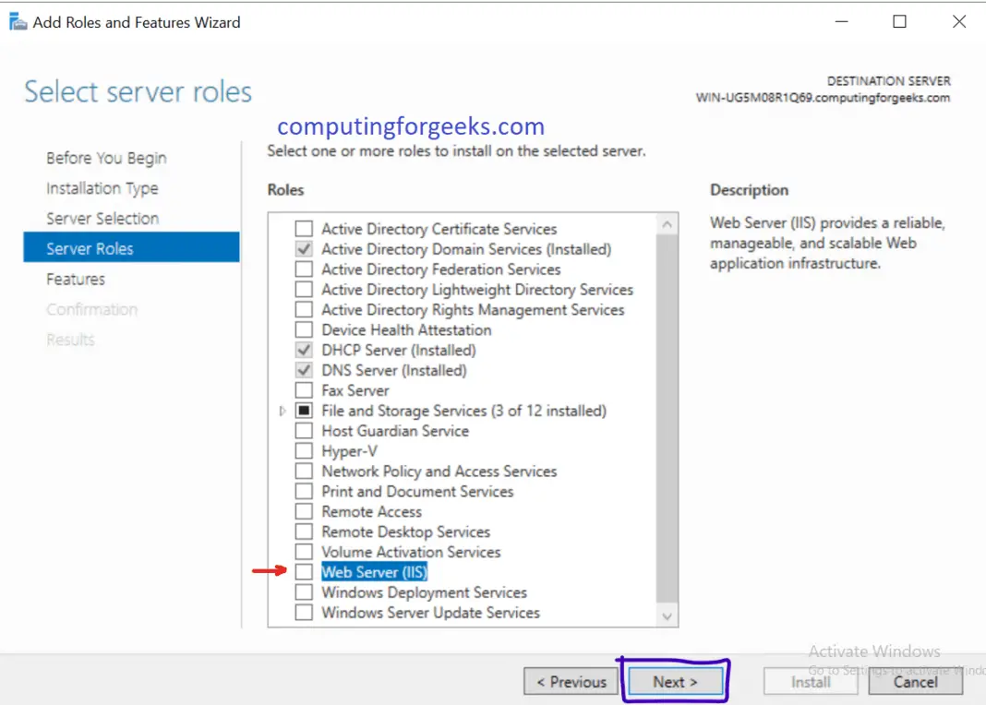The height and width of the screenshot is (705, 986).
Task: Click the Next button
Action: click(x=675, y=681)
